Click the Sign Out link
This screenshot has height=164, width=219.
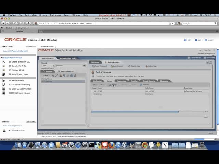tap(207, 50)
